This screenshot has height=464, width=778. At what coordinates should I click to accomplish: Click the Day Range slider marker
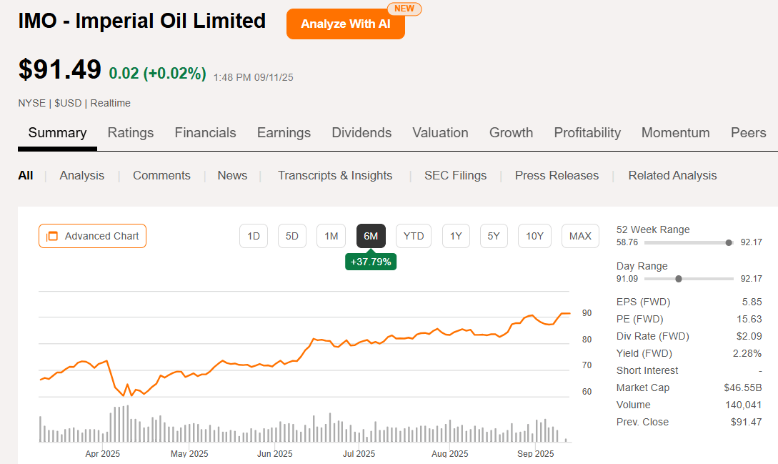click(x=679, y=279)
